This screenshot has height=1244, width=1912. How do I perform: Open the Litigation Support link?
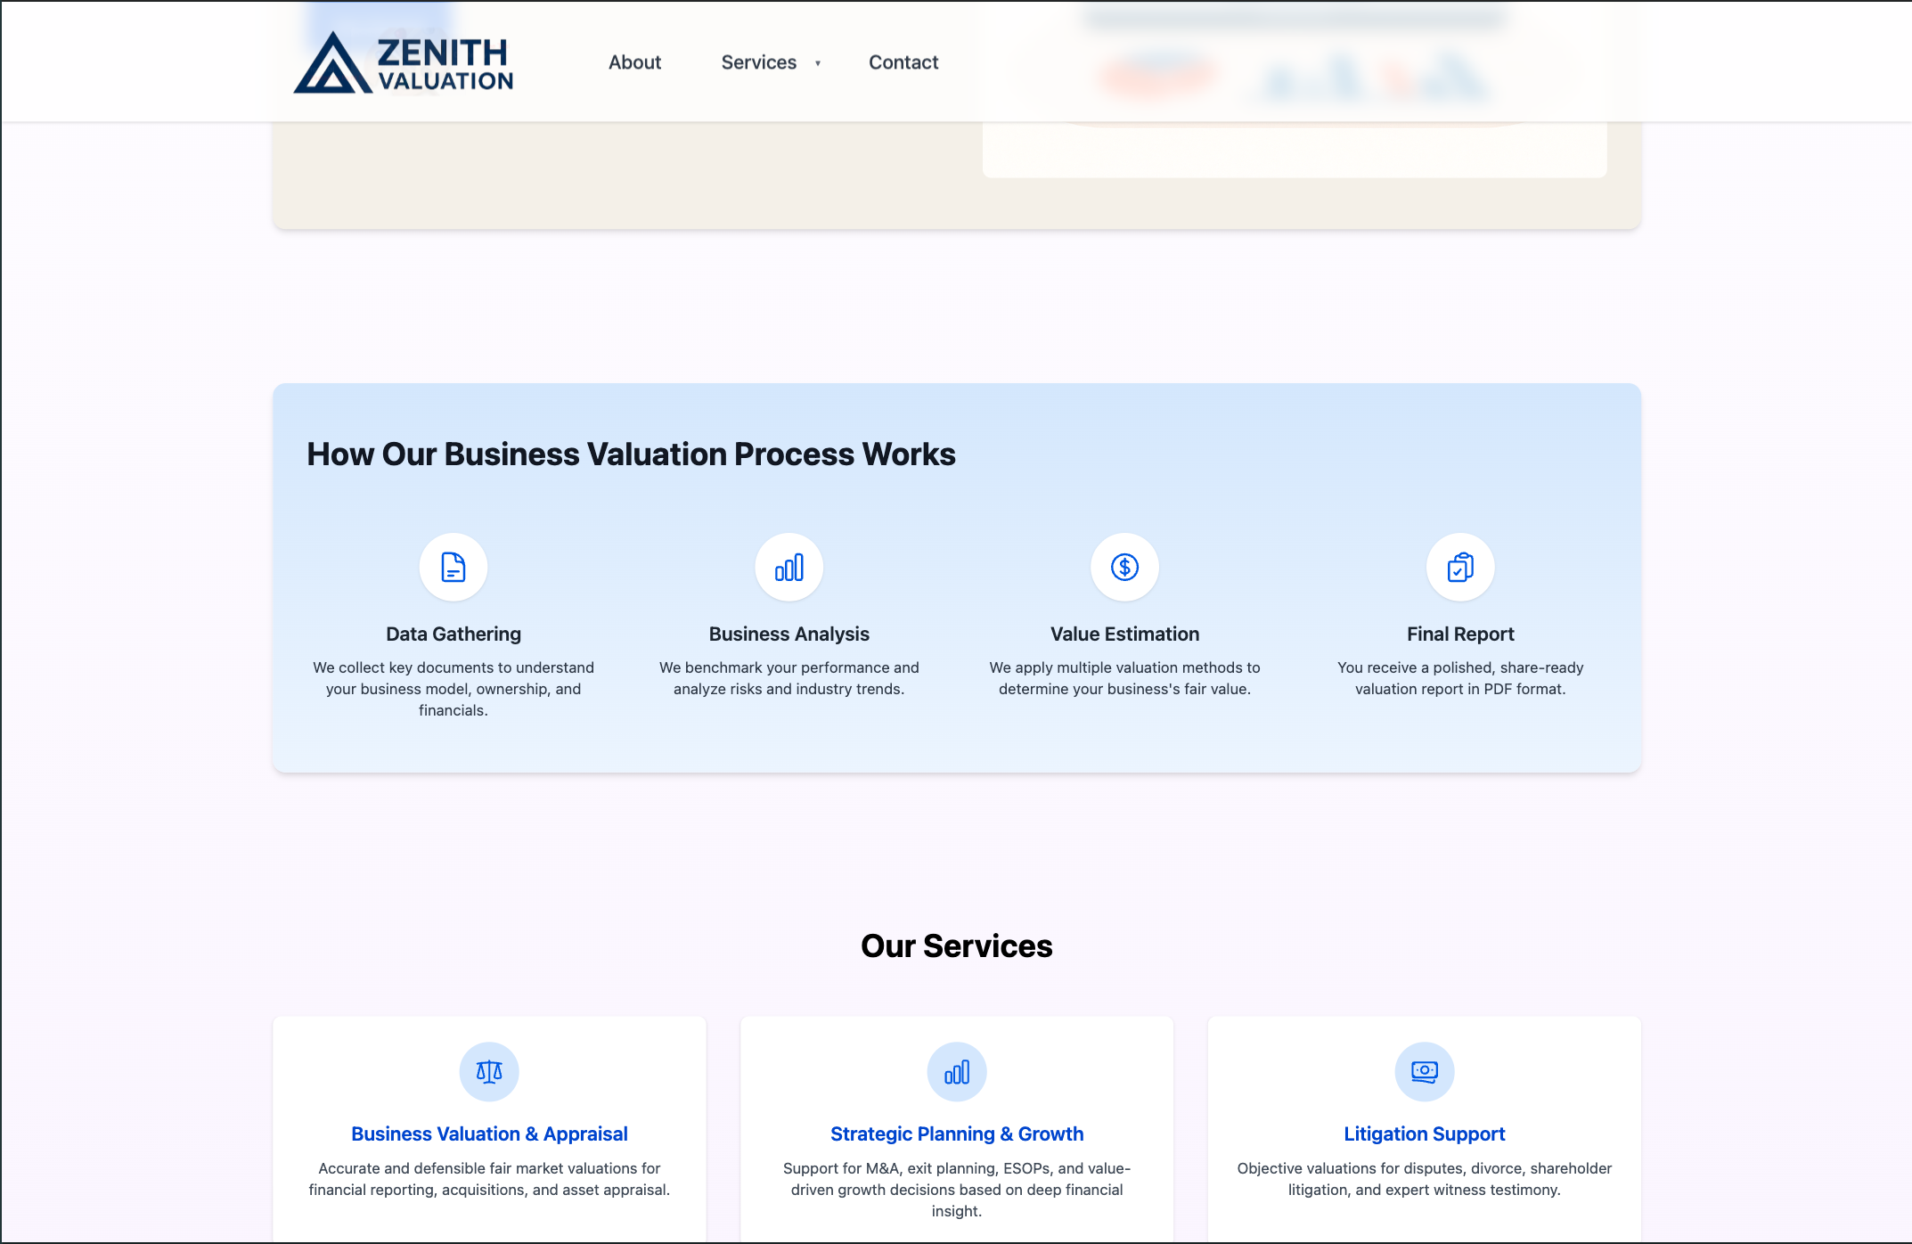click(x=1425, y=1134)
